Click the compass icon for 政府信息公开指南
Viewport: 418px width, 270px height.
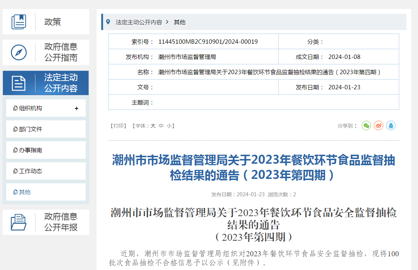coord(19,52)
